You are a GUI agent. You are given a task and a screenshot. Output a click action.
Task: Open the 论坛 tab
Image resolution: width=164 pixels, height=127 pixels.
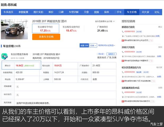(157, 12)
